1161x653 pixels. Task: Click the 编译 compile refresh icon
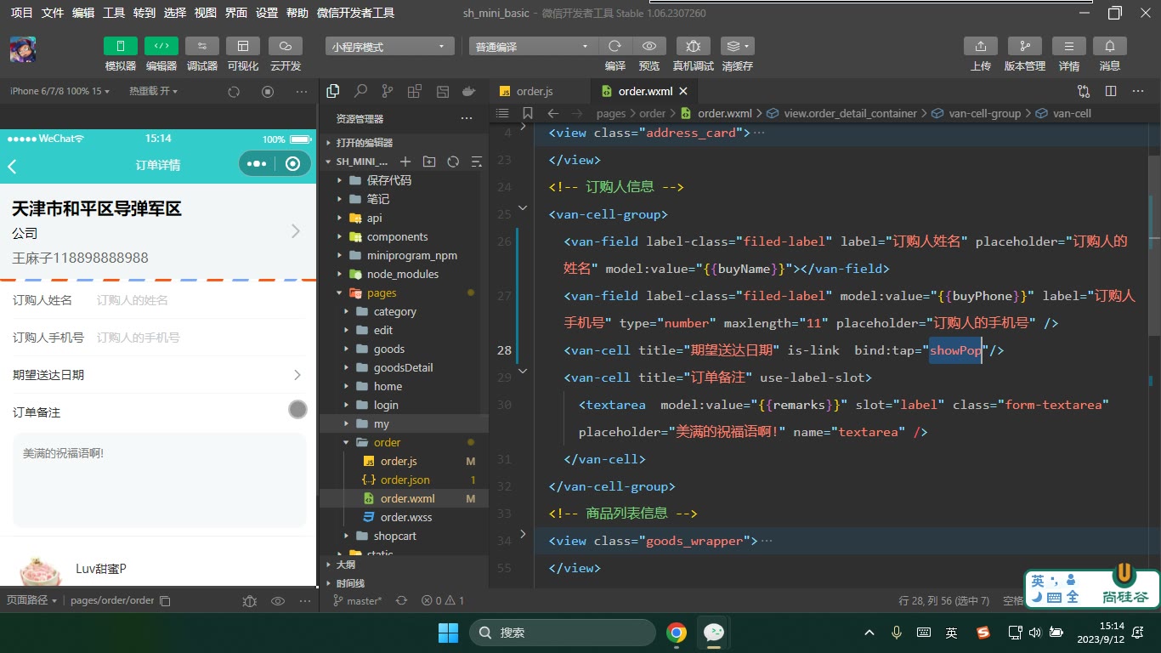(x=614, y=46)
